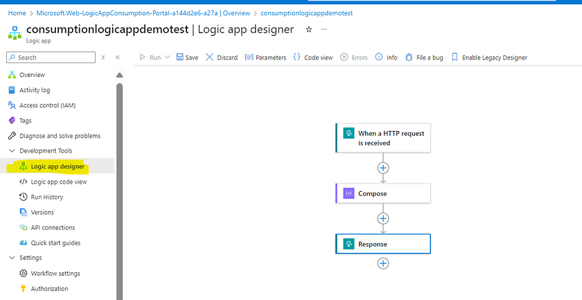Click the Activity log book icon
The image size is (582, 300).
12,90
